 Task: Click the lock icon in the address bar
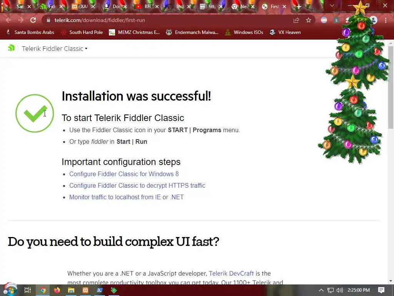[x=48, y=20]
